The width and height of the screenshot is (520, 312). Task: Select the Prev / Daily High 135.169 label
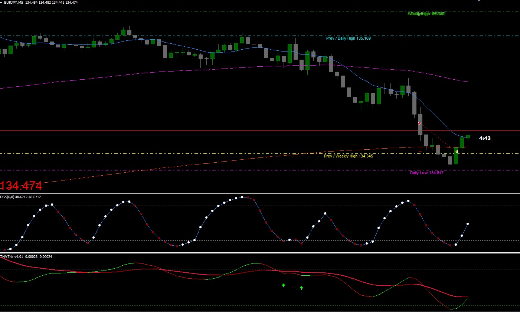[348, 38]
